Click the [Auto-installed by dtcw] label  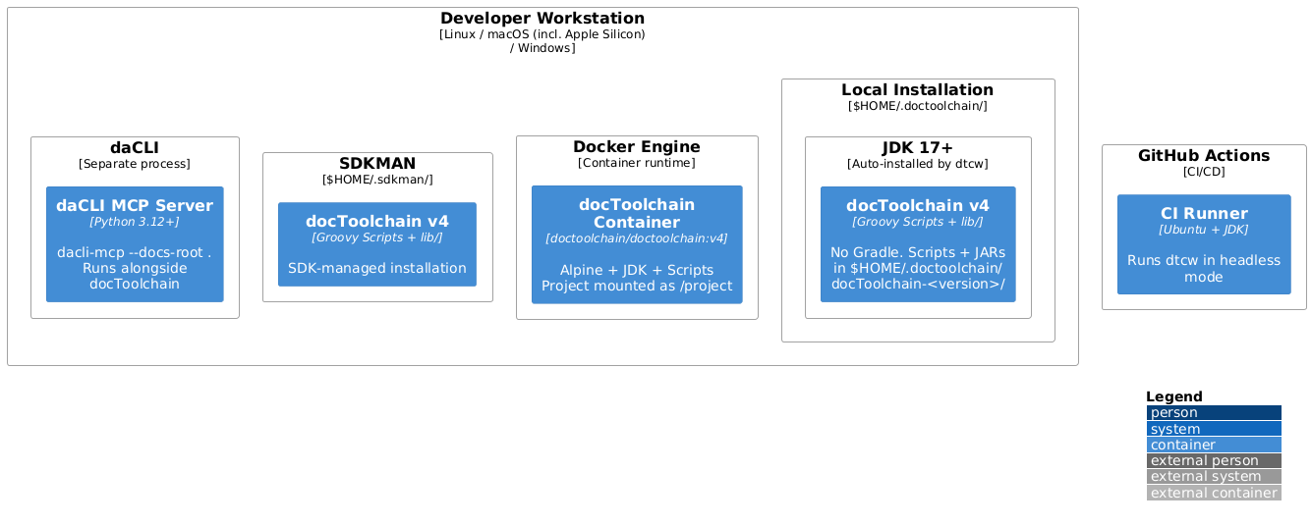(x=918, y=164)
